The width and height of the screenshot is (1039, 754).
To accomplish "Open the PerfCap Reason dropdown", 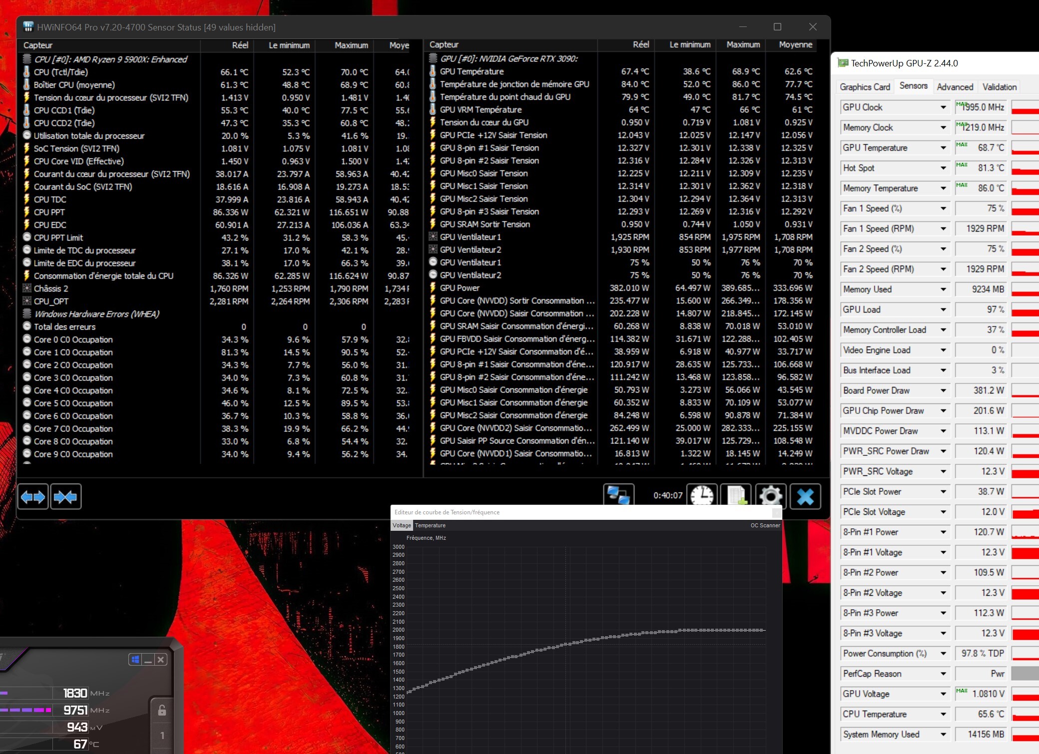I will [x=943, y=674].
